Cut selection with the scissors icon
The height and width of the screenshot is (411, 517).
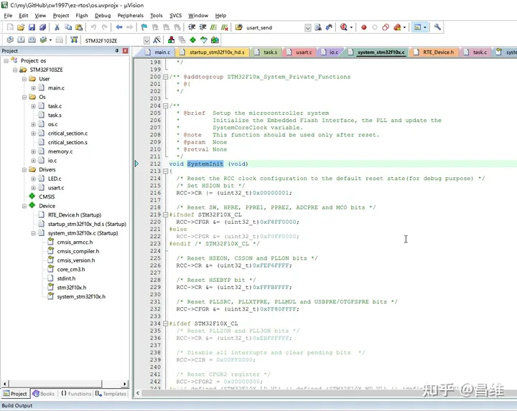(x=57, y=27)
